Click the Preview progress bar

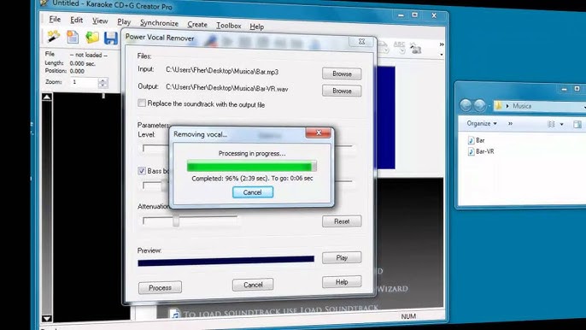226,261
